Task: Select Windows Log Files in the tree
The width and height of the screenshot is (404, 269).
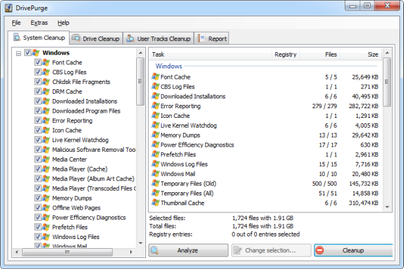Action: (x=76, y=237)
